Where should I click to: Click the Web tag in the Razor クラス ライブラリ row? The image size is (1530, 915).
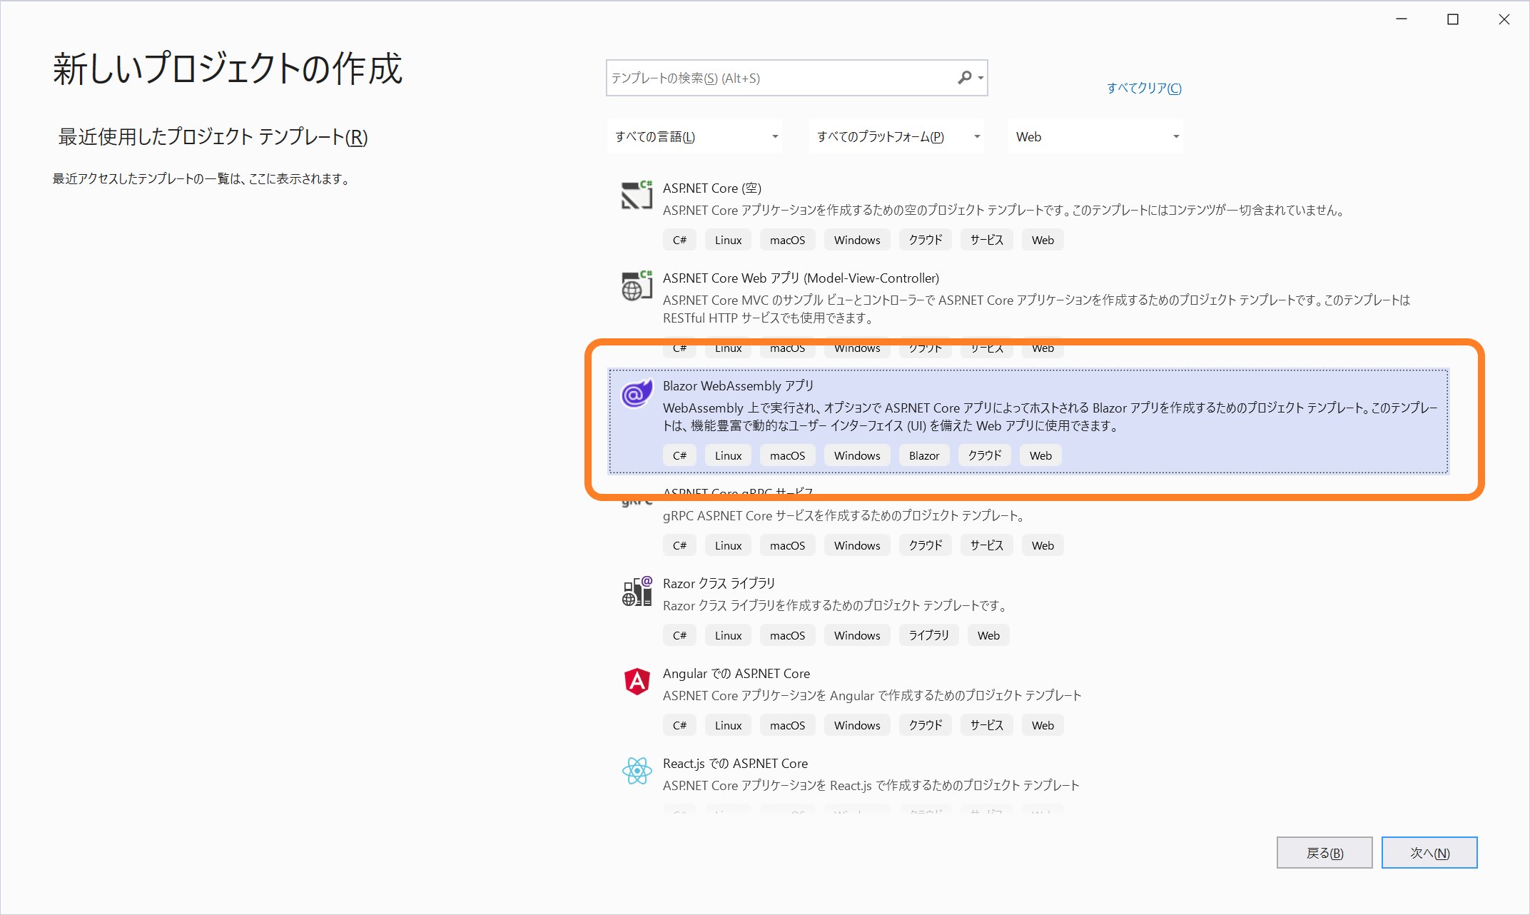pos(988,635)
